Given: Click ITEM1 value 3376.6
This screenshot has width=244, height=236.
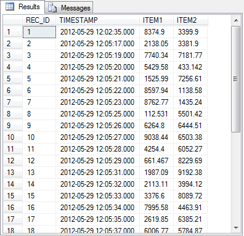Looking at the screenshot, I should coord(154,196).
